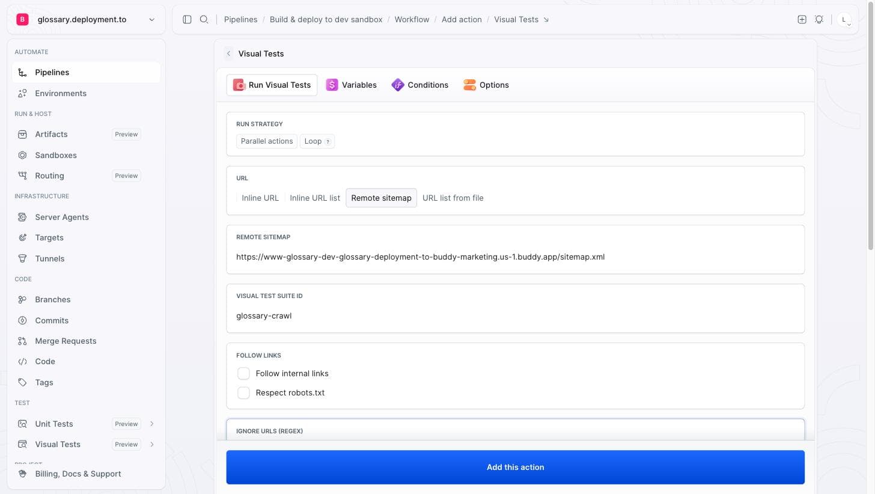Click the Merge Requests icon
The width and height of the screenshot is (875, 494).
(22, 341)
